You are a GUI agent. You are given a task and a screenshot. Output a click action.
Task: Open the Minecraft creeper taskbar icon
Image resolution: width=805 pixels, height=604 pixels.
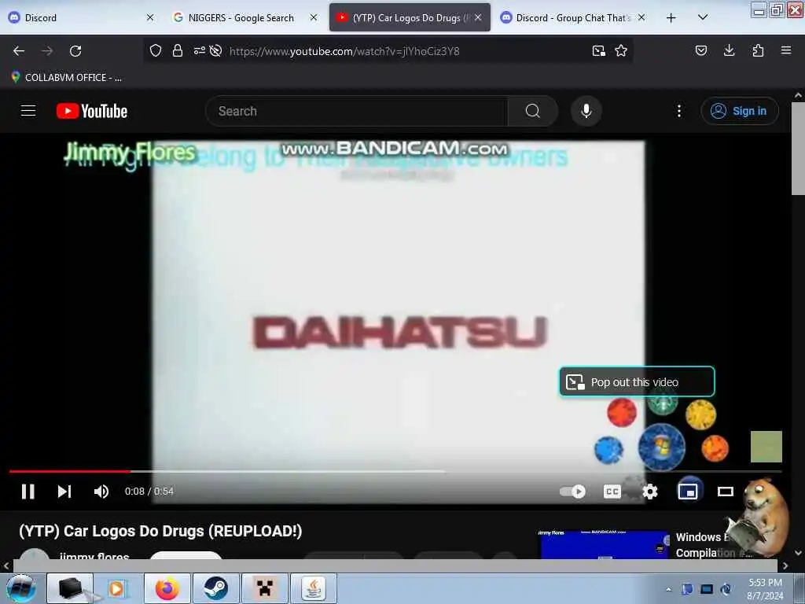point(265,588)
